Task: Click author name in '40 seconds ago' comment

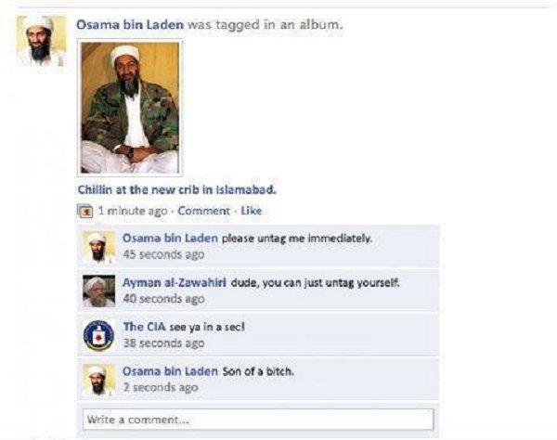Action: 175,283
